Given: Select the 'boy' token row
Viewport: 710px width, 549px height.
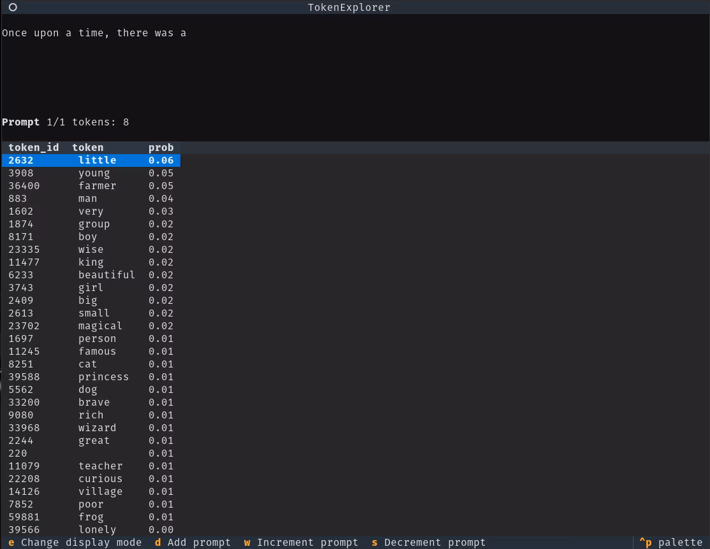Looking at the screenshot, I should 91,237.
